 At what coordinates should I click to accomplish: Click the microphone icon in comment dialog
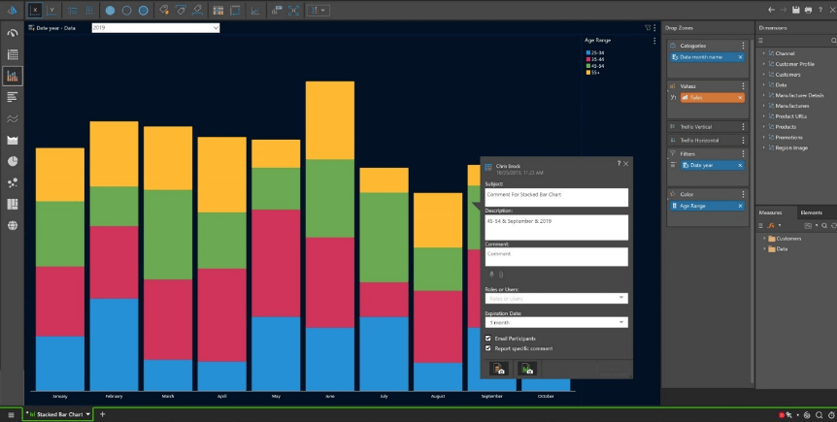click(492, 275)
